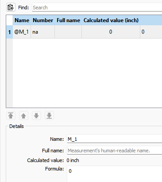This screenshot has height=182, width=162.
Task: Move measurement down one row
Action: 36,116
